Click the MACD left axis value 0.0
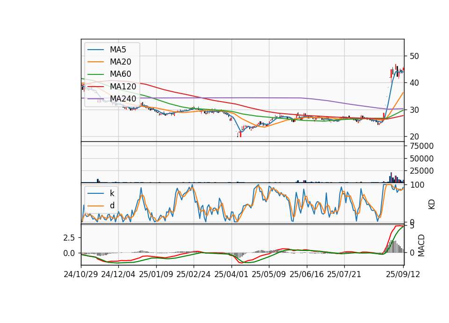Screen dimensions: 449x323 pyautogui.click(x=69, y=253)
